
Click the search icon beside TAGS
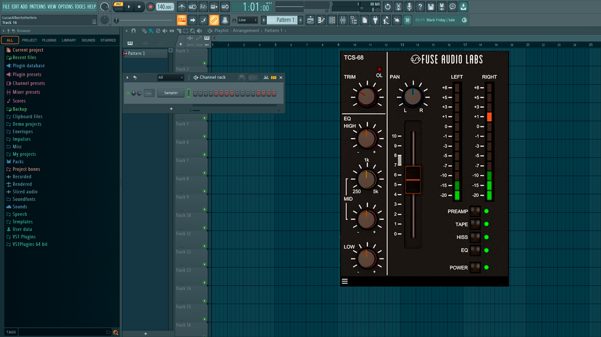[x=116, y=332]
